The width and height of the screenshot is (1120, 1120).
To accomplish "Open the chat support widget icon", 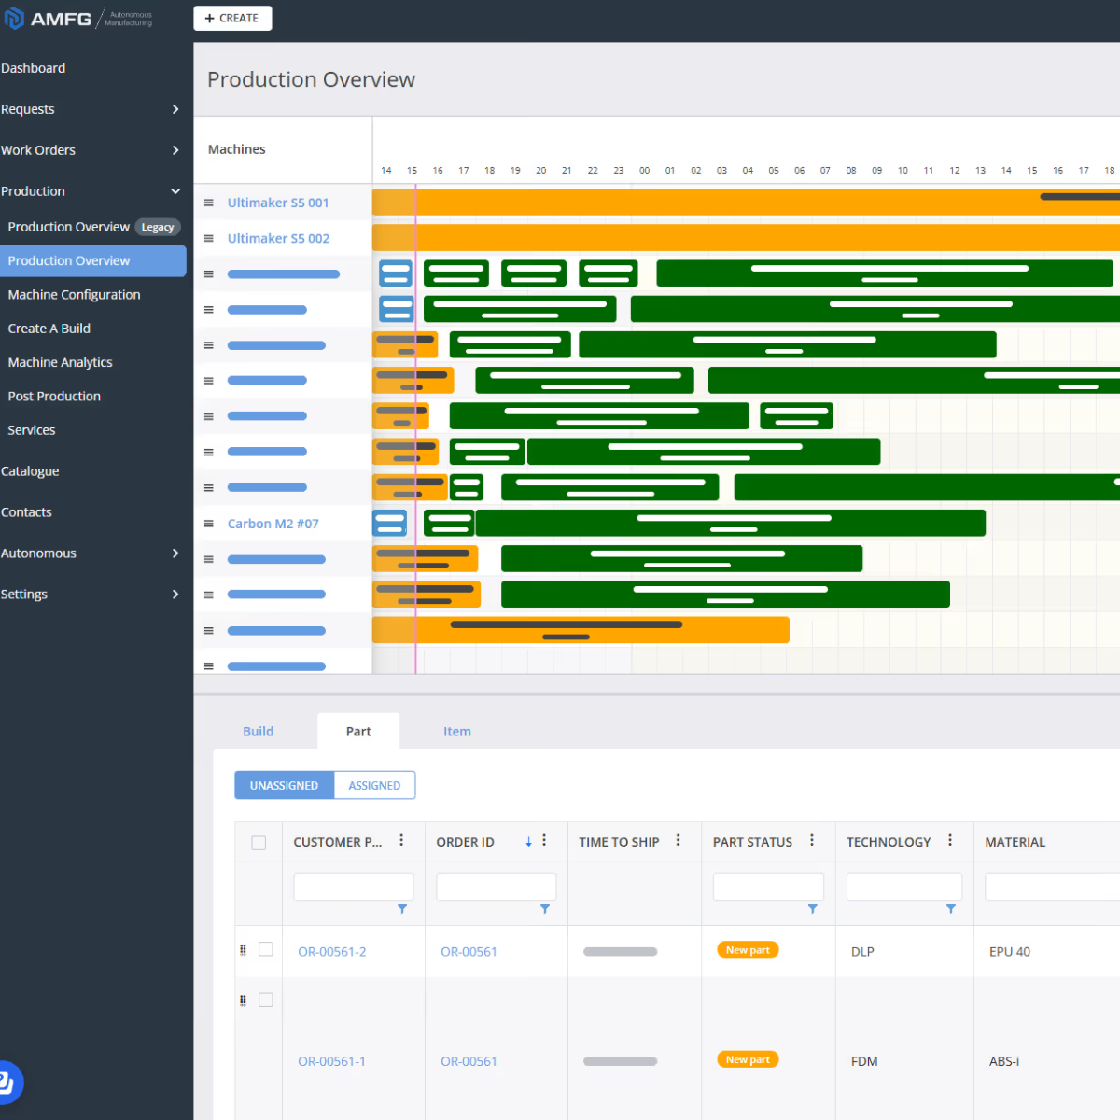I will click(x=7, y=1084).
